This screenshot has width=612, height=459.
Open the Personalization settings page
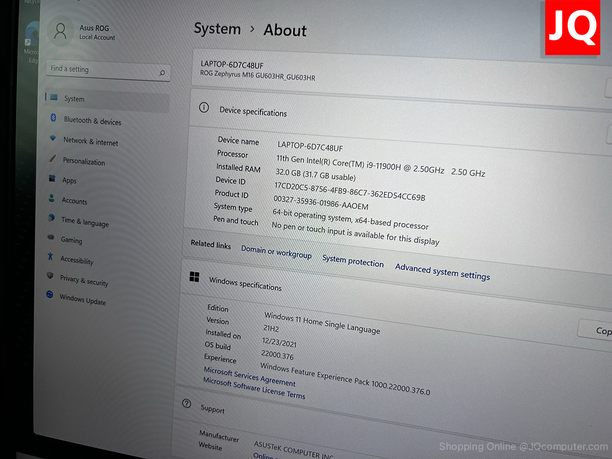[x=84, y=161]
